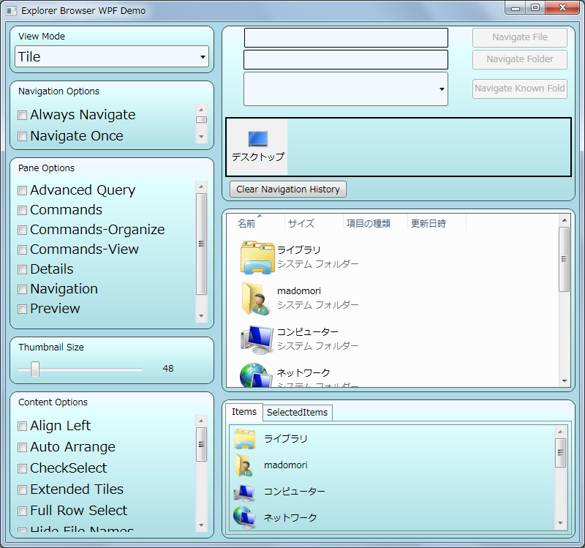
Task: Click the Navigate Known Folder button
Action: pos(520,89)
